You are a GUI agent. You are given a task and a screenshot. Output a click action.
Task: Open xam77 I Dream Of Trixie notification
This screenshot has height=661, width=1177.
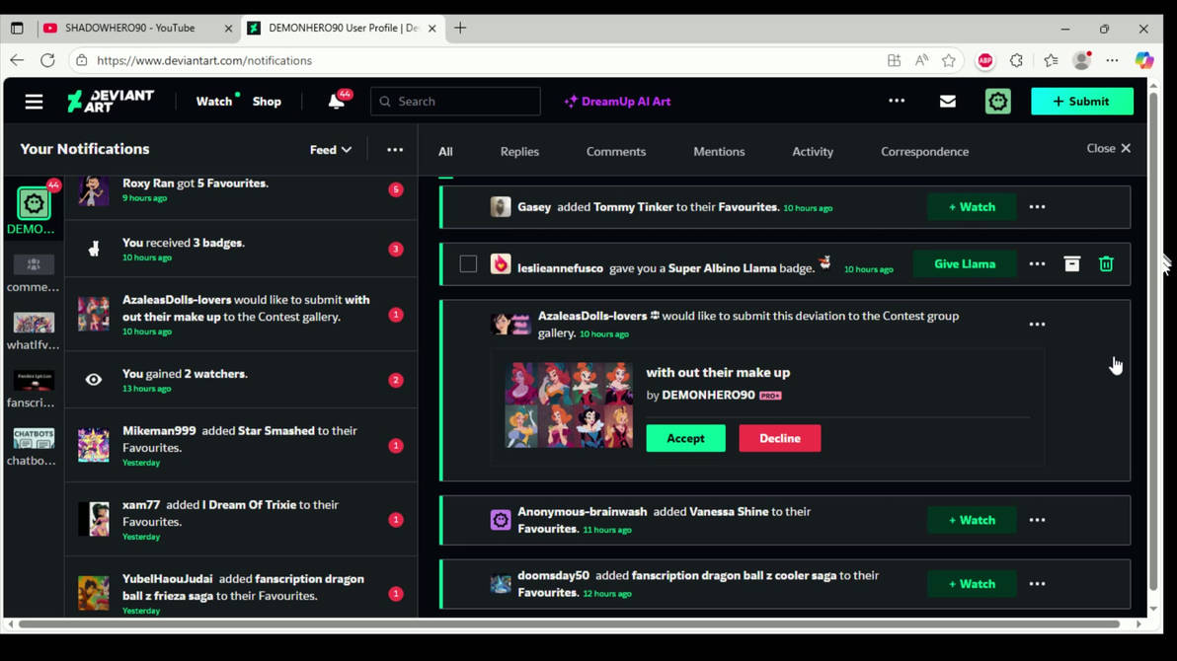[241, 519]
